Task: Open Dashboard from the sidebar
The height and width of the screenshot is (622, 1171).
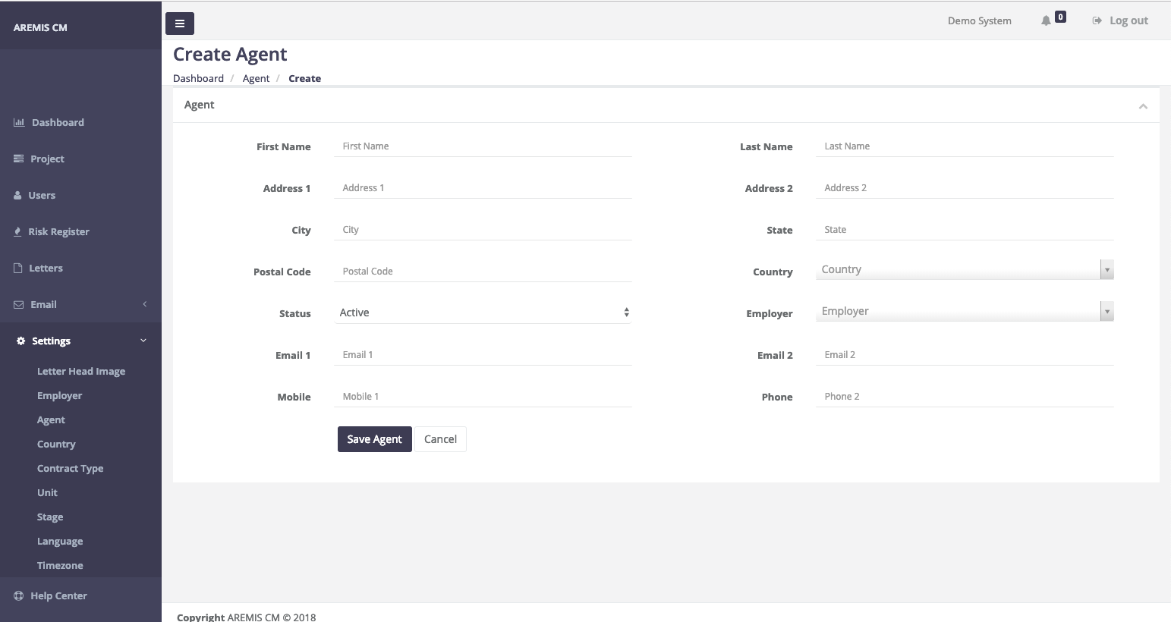Action: [x=58, y=122]
